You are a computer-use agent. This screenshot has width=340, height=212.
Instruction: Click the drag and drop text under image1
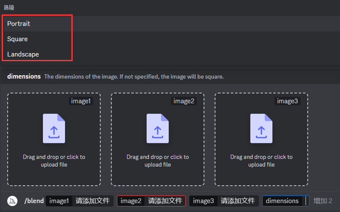click(54, 161)
